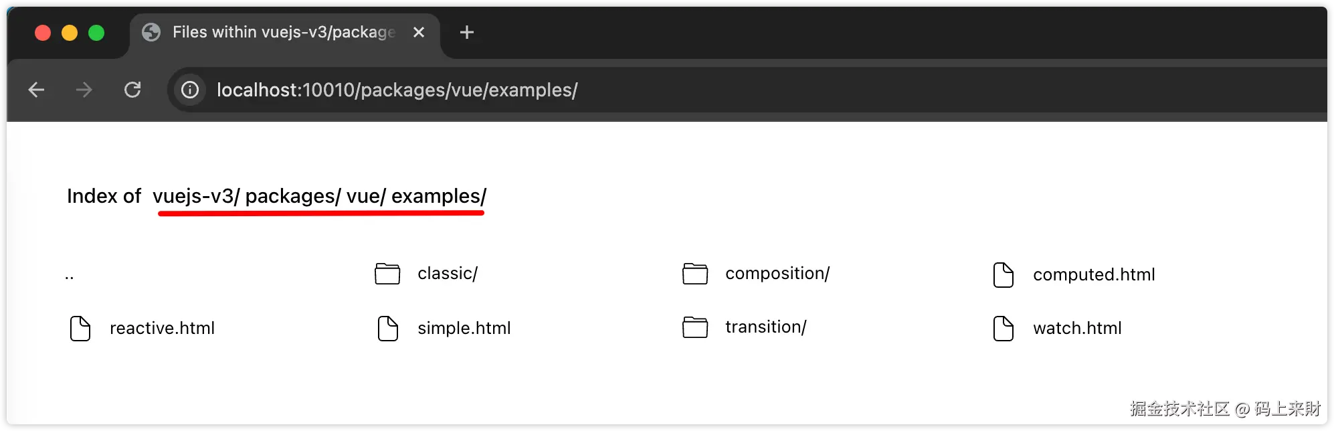Viewport: 1334px width, 431px height.
Task: Click the composition folder icon
Action: click(695, 274)
